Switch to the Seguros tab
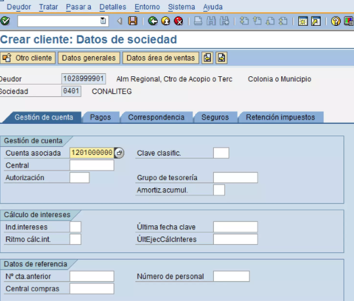The width and height of the screenshot is (354, 301). [215, 117]
